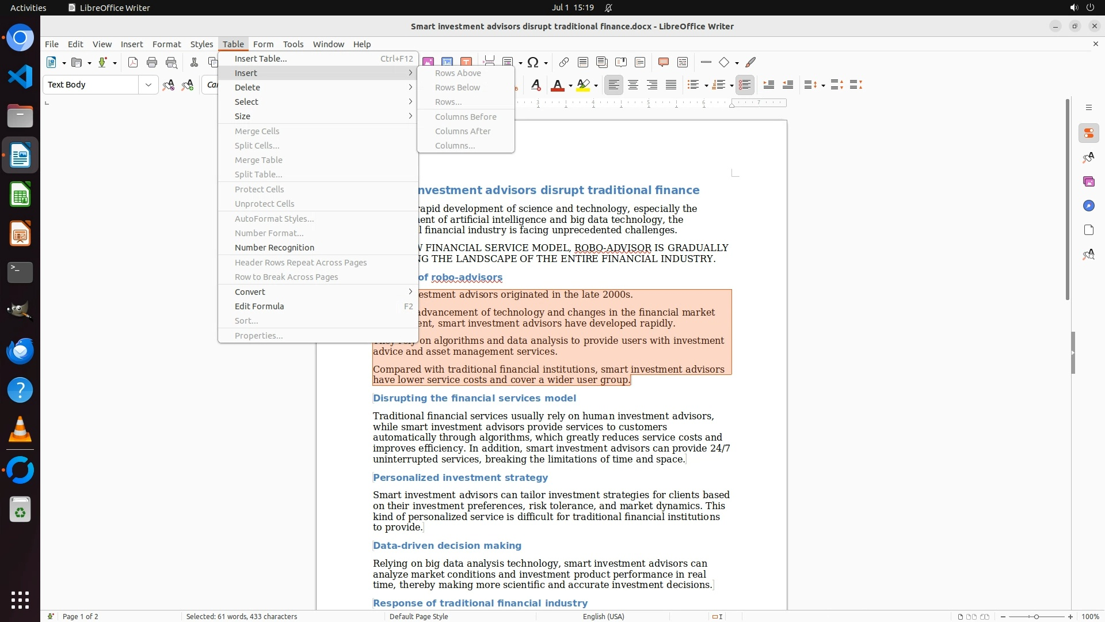Click Edit Formula menu entry

point(260,306)
